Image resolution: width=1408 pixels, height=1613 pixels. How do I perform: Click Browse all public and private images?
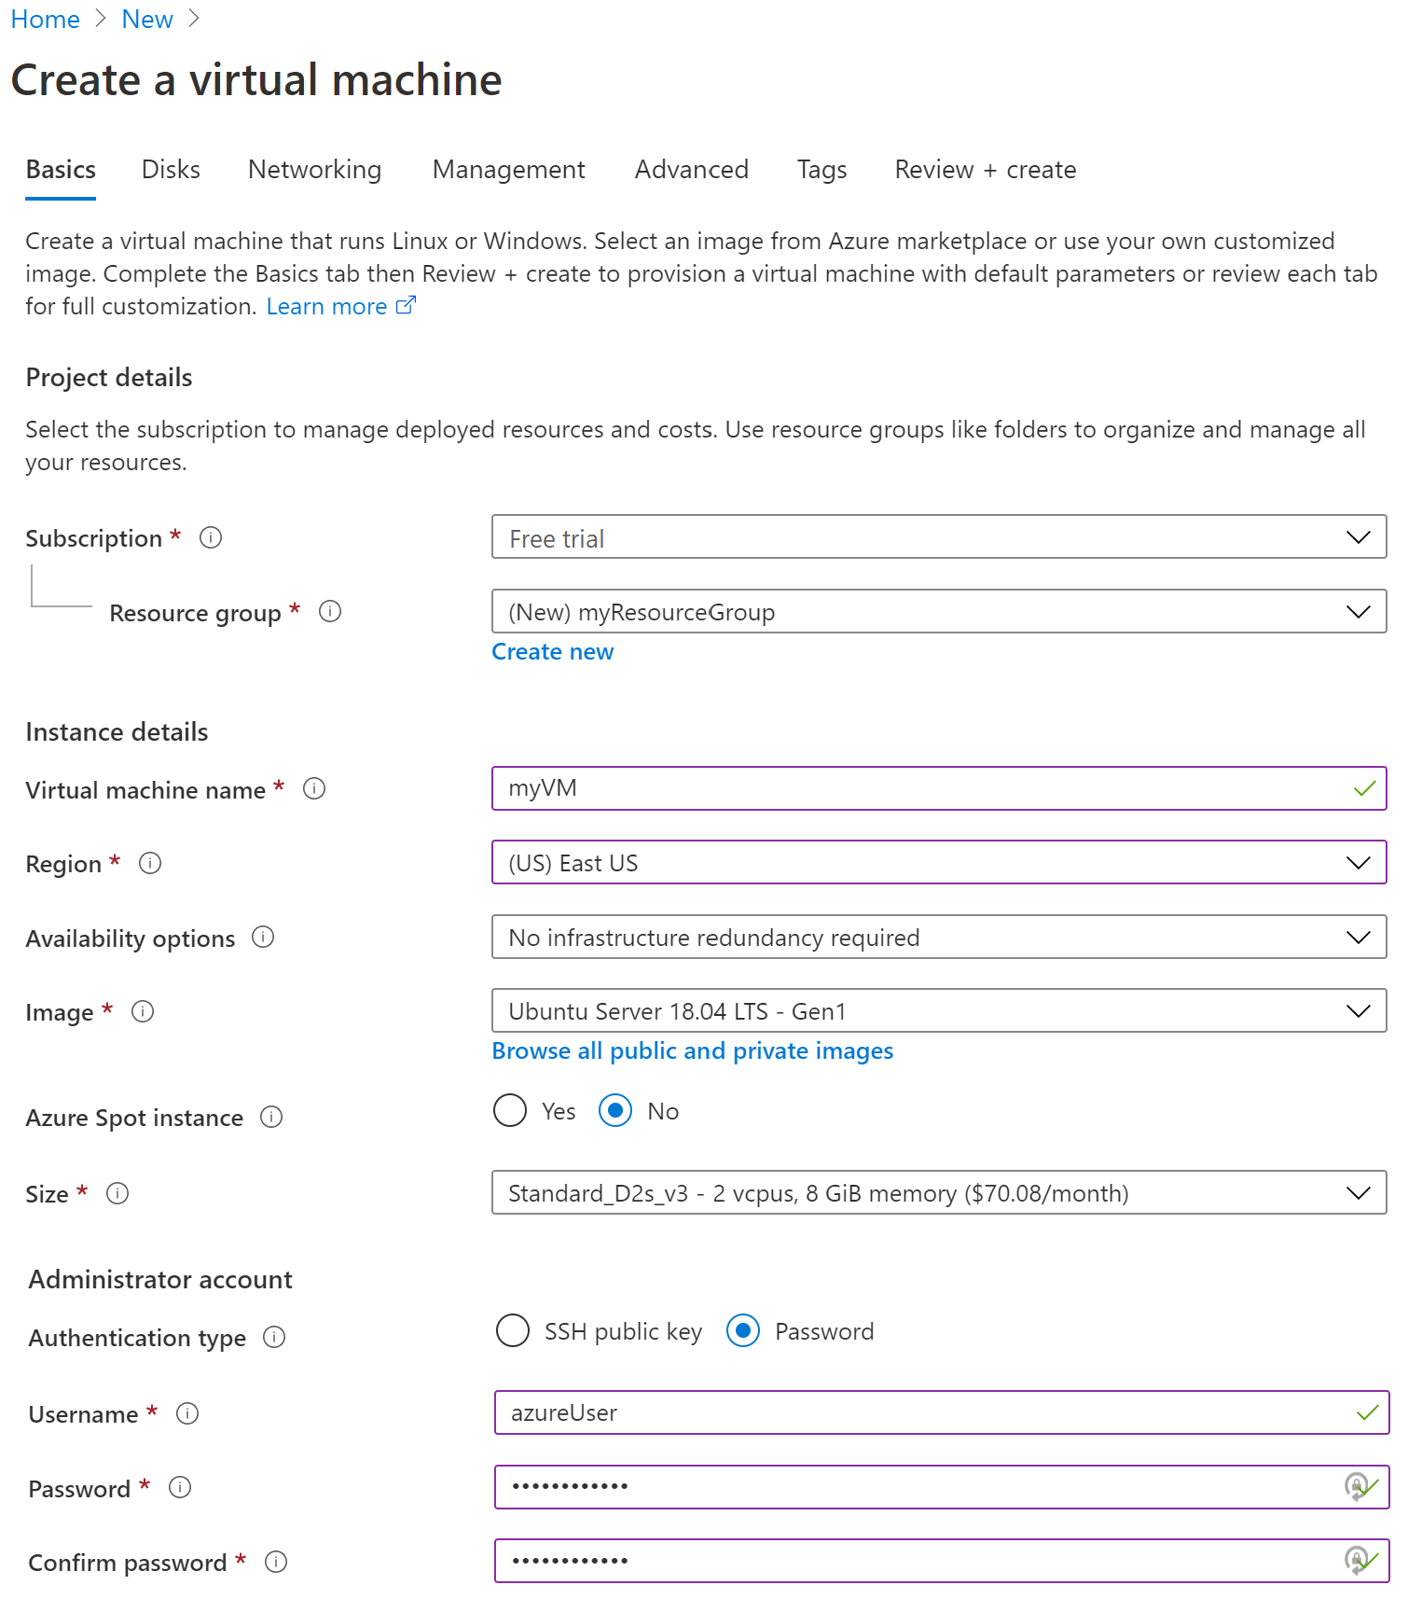click(692, 1050)
